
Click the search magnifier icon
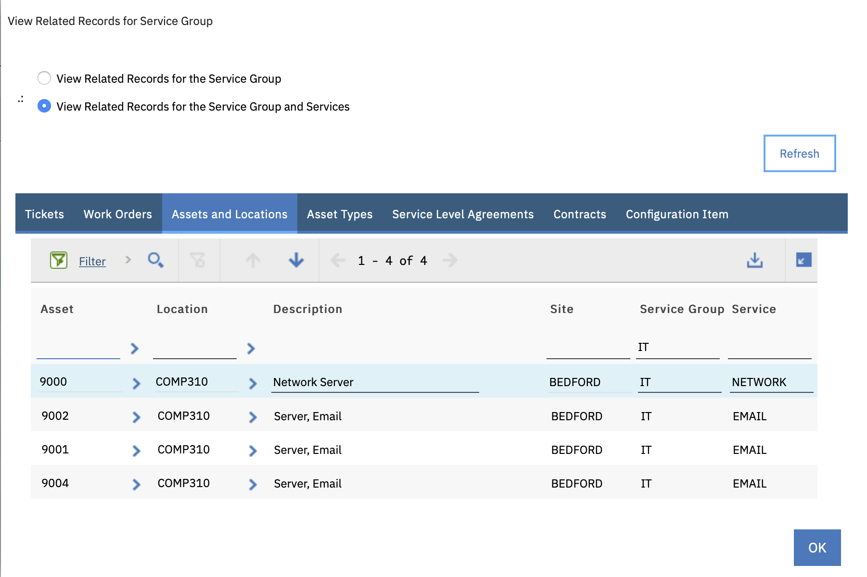tap(156, 260)
